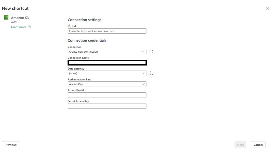Expand the Data gateway (none) dropdown
Image resolution: width=272 pixels, height=152 pixels.
[x=107, y=73]
